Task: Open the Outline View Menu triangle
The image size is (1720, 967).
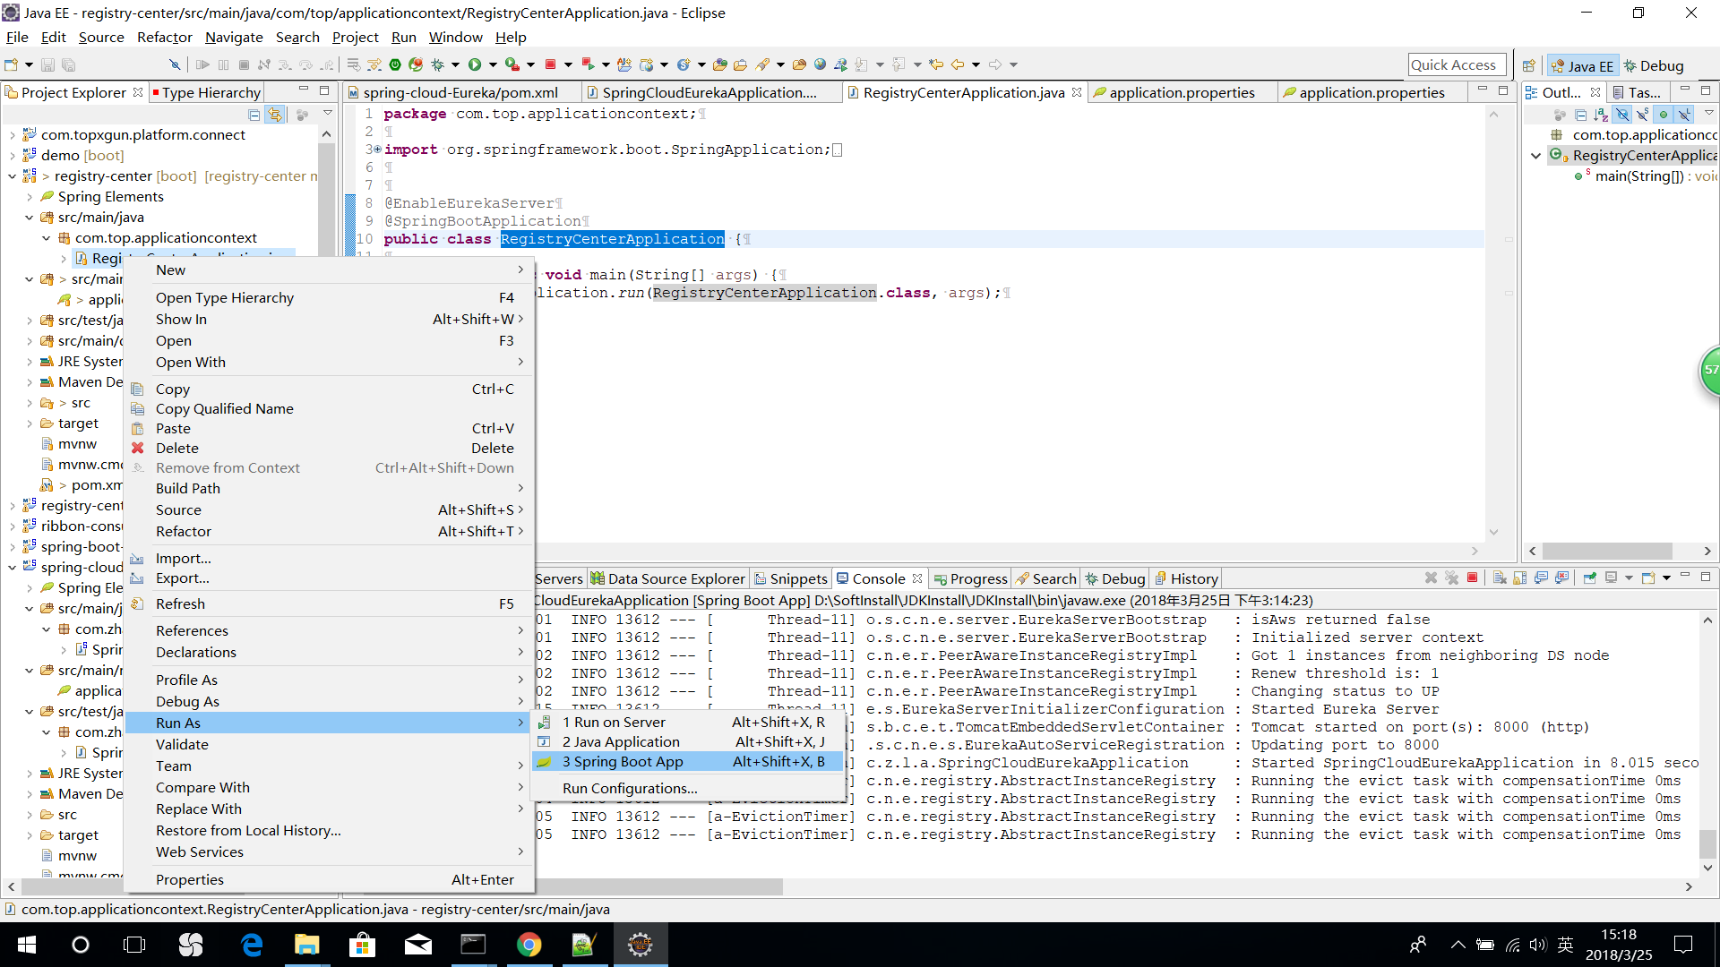Action: coord(1709,113)
